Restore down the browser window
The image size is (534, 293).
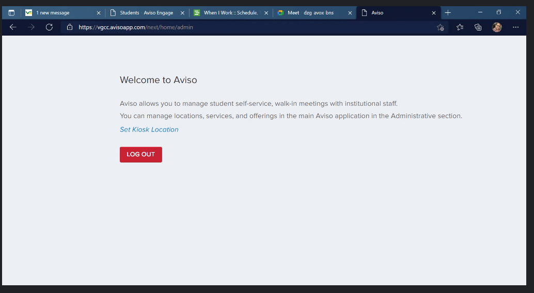[x=499, y=12]
